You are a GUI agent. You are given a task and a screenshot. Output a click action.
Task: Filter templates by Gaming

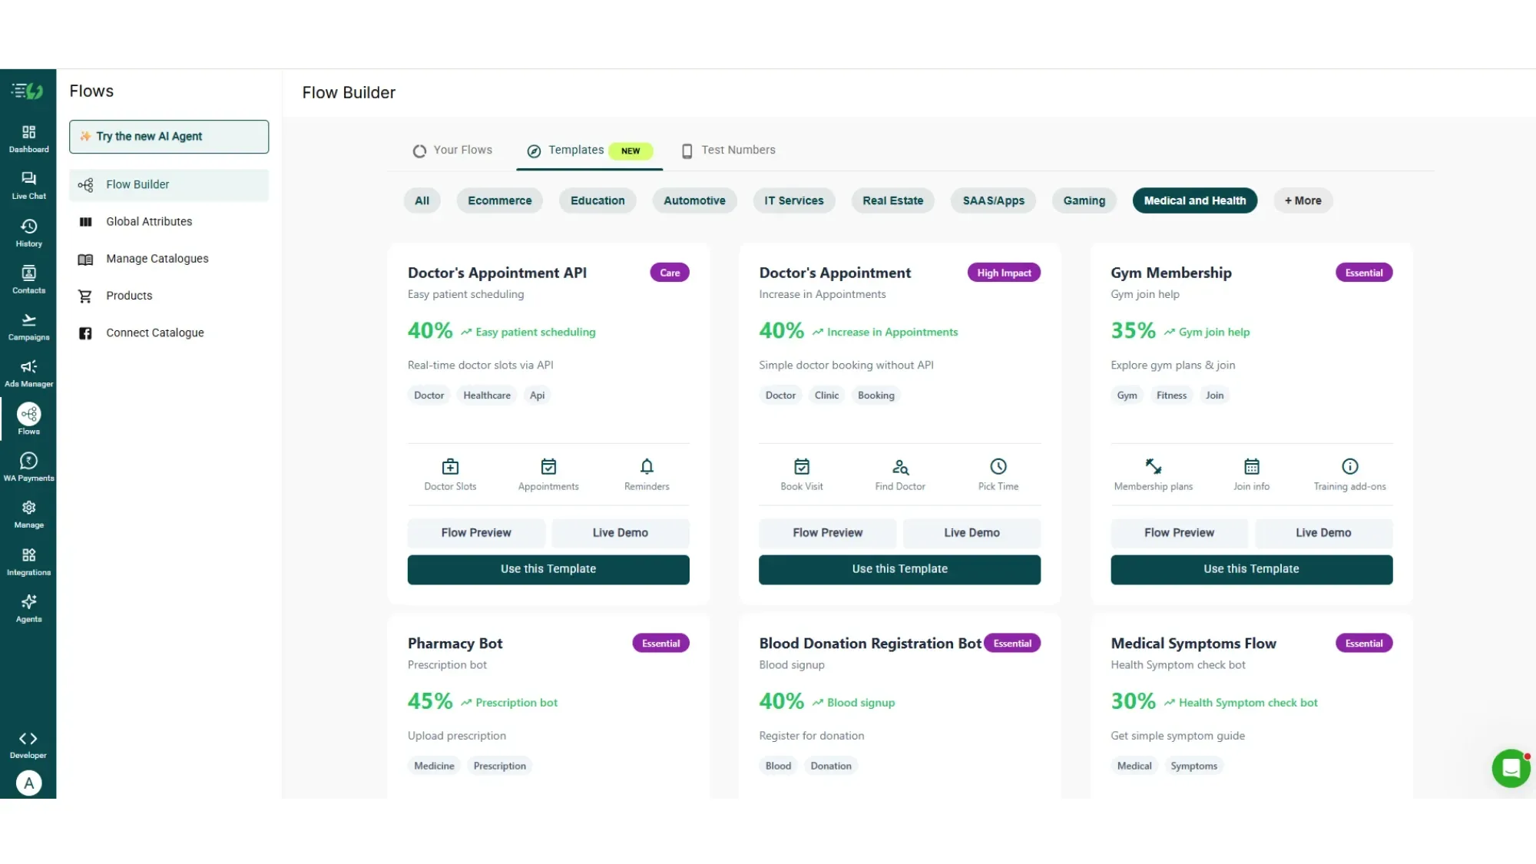point(1084,200)
